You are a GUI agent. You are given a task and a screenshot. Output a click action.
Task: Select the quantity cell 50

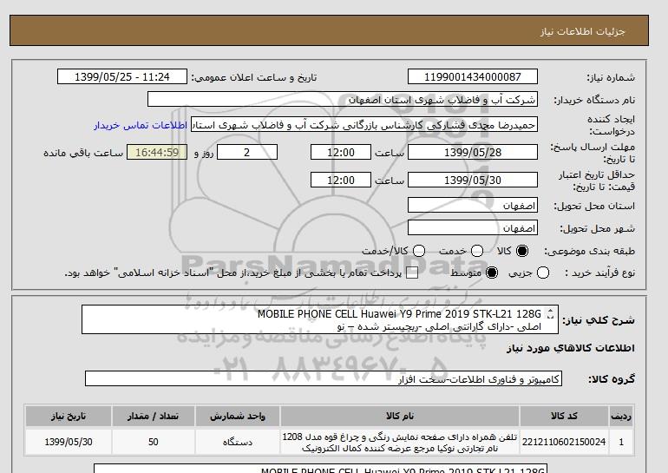coord(154,442)
